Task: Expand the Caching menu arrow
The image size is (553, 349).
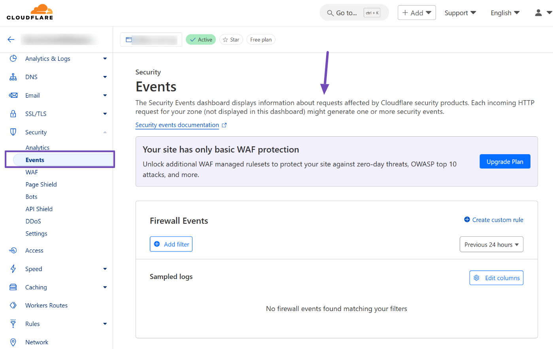Action: 105,287
